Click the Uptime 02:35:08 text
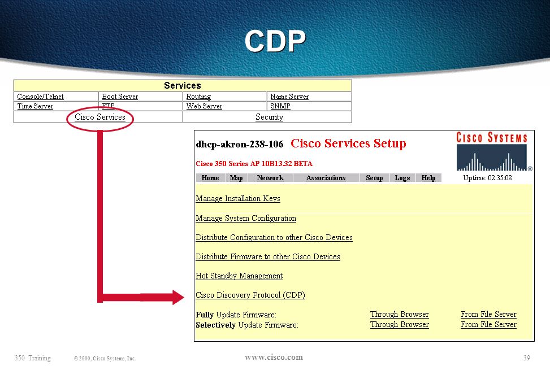The height and width of the screenshot is (366, 550). pos(487,178)
